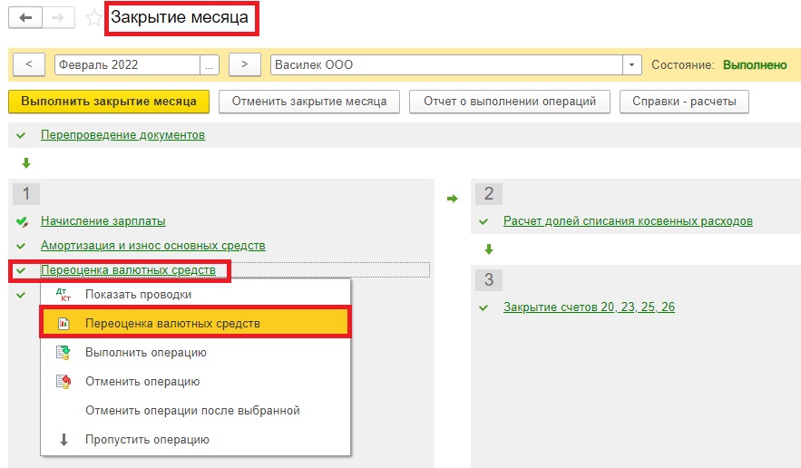Switch to previous month with < button
Viewport: 801px width, 468px height.
(x=29, y=65)
